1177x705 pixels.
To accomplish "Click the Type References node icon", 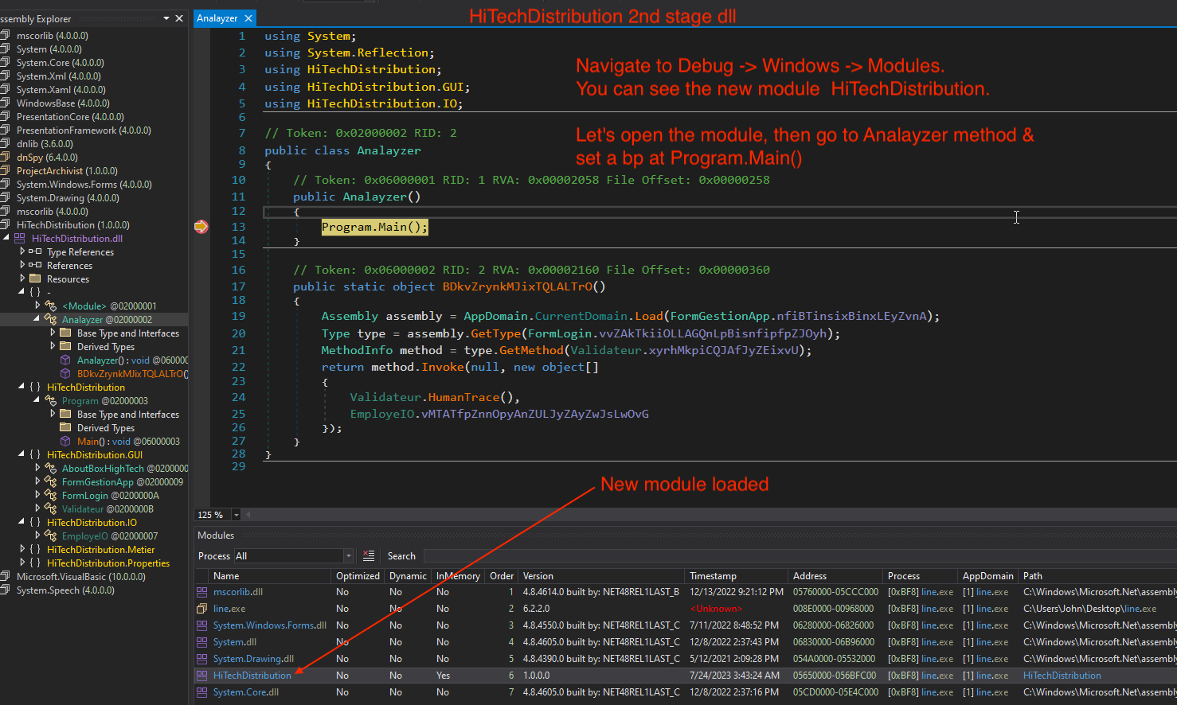I will click(x=35, y=252).
